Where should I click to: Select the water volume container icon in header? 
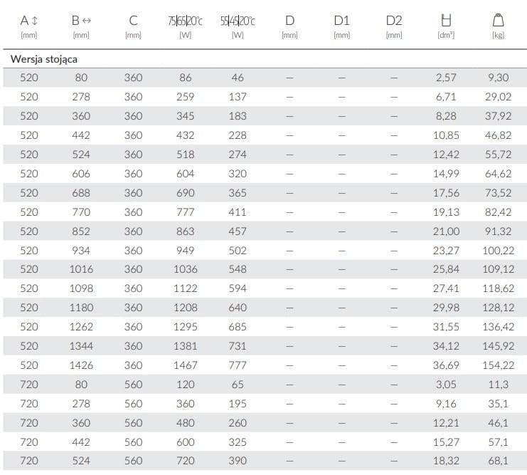coord(446,20)
